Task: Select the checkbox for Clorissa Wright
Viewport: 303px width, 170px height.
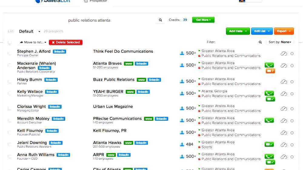Action: [9, 109]
